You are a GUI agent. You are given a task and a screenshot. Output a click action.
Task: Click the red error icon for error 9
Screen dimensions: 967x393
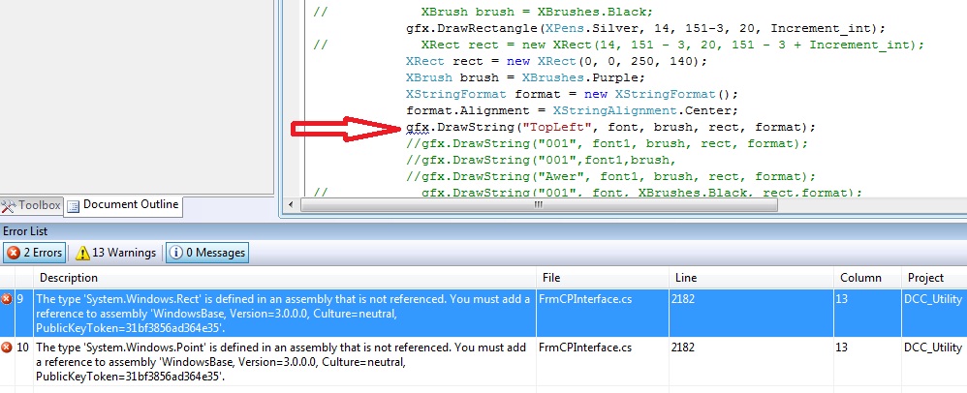(7, 299)
